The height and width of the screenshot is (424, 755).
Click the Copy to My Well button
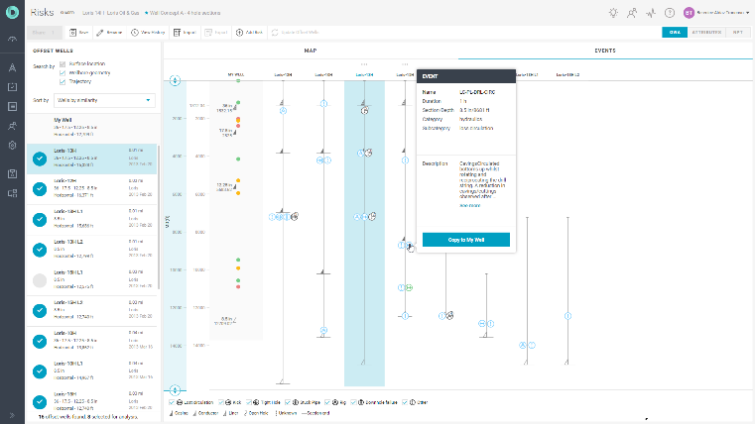point(465,240)
